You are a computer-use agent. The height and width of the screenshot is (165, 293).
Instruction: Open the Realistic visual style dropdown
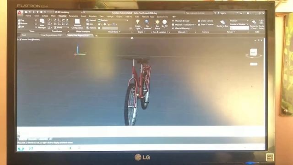(x=113, y=20)
